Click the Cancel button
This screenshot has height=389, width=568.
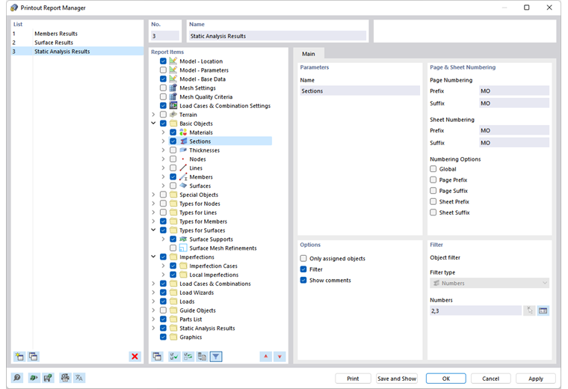[490, 379]
